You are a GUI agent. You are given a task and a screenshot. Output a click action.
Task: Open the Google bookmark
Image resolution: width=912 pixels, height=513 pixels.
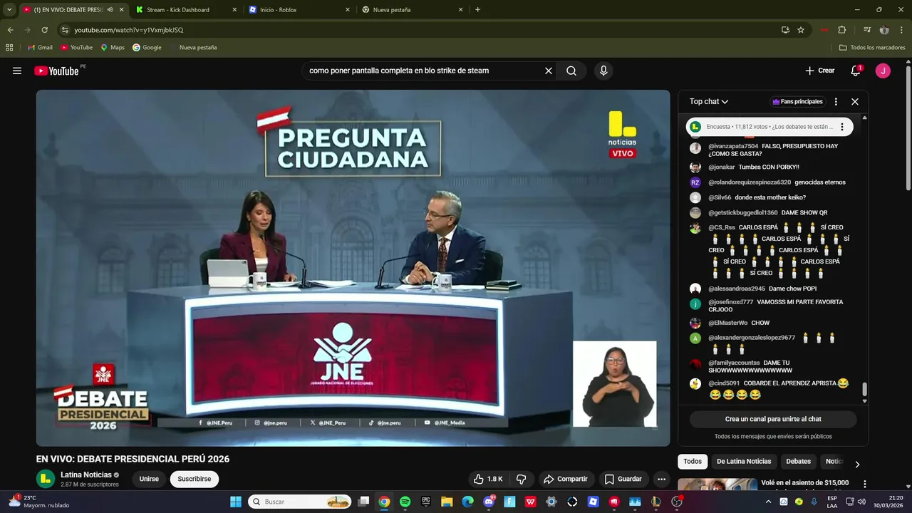(x=147, y=48)
